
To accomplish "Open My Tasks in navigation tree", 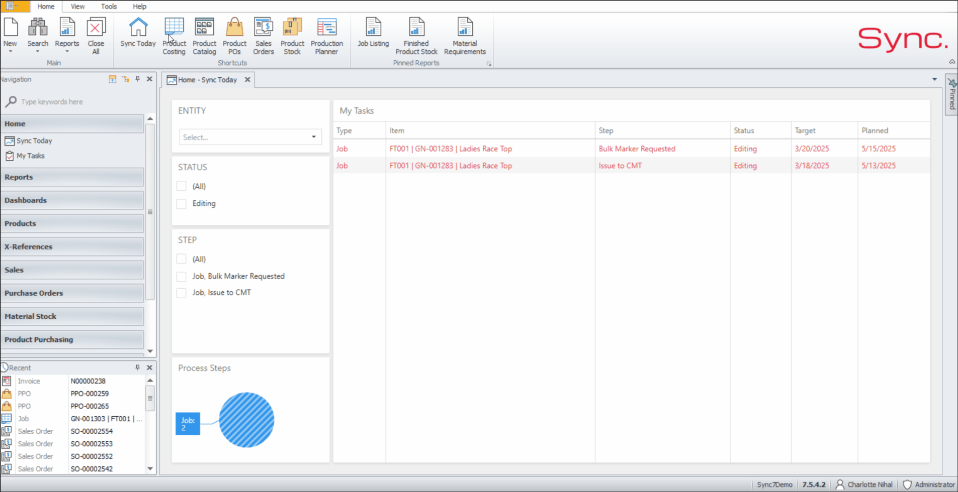I will pyautogui.click(x=30, y=156).
